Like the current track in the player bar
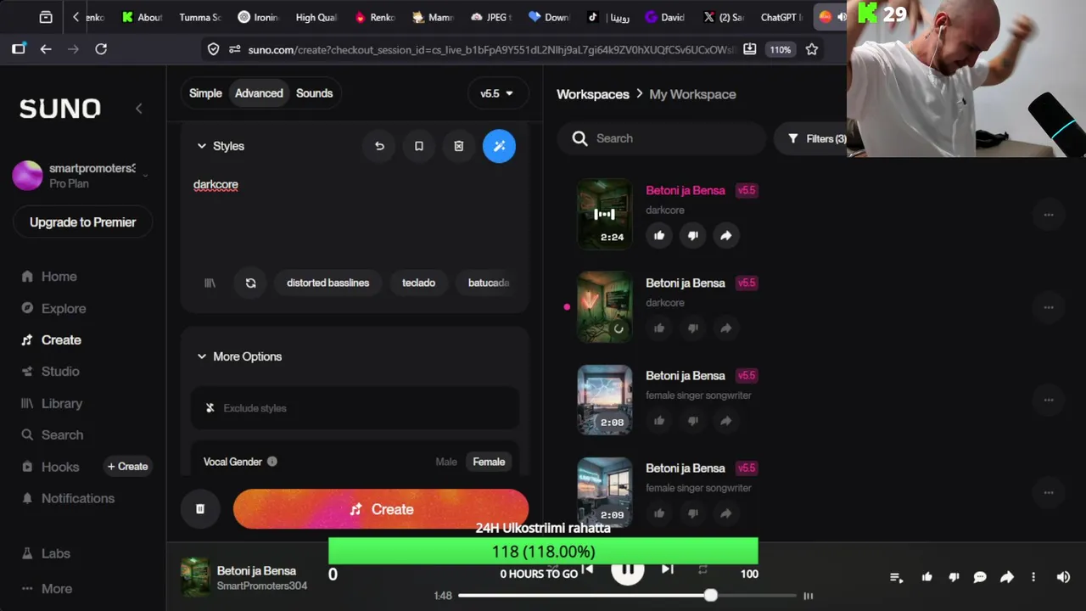This screenshot has width=1086, height=611. pyautogui.click(x=926, y=577)
